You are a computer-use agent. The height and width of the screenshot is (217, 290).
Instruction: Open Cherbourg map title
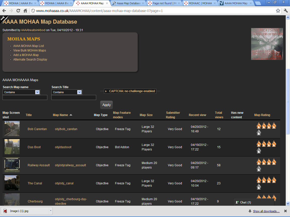(x=35, y=201)
